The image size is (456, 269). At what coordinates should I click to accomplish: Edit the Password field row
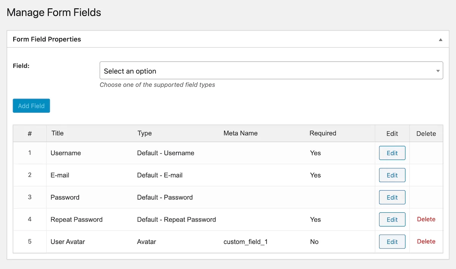coord(392,197)
